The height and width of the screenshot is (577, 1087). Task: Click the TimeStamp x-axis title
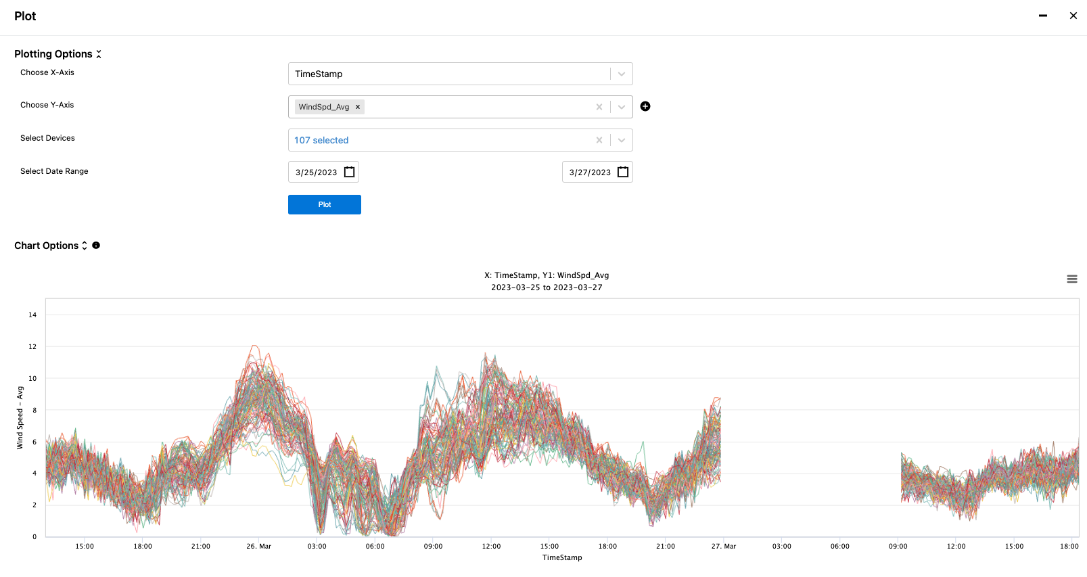(562, 557)
